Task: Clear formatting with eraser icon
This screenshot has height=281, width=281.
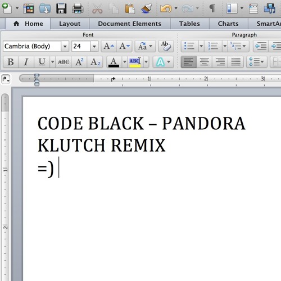Action: [x=166, y=46]
